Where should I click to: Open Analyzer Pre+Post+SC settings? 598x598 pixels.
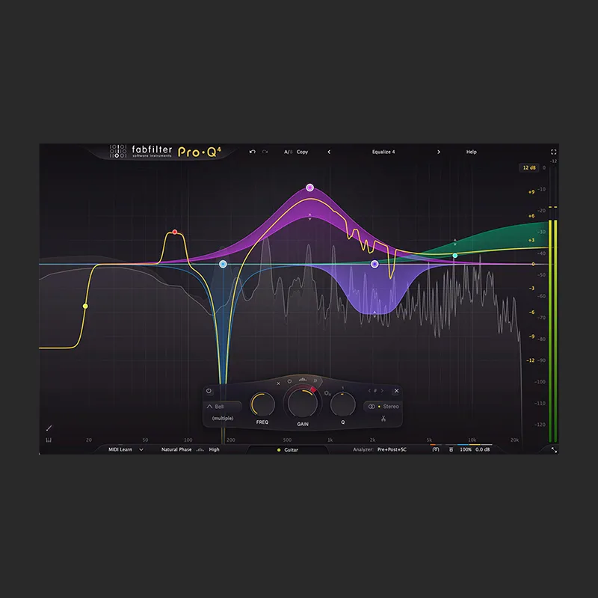pos(392,450)
